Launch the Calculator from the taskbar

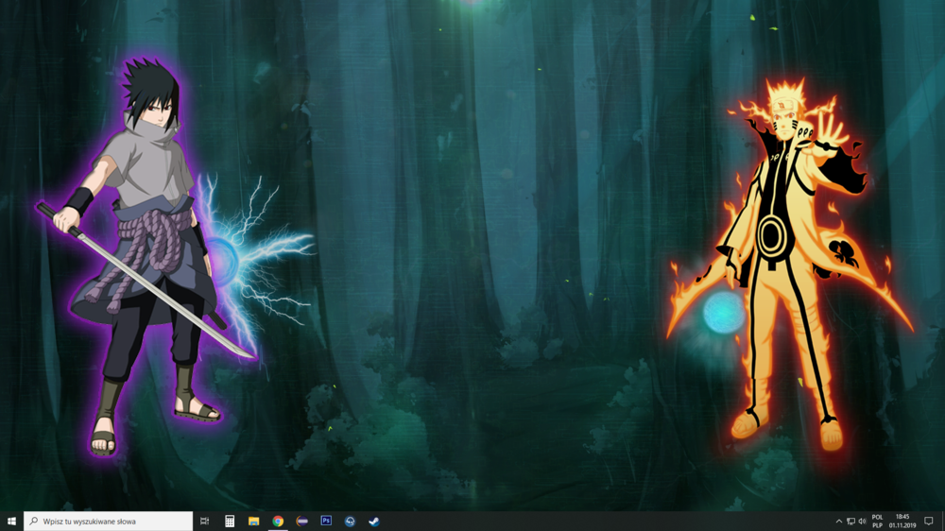click(x=230, y=522)
